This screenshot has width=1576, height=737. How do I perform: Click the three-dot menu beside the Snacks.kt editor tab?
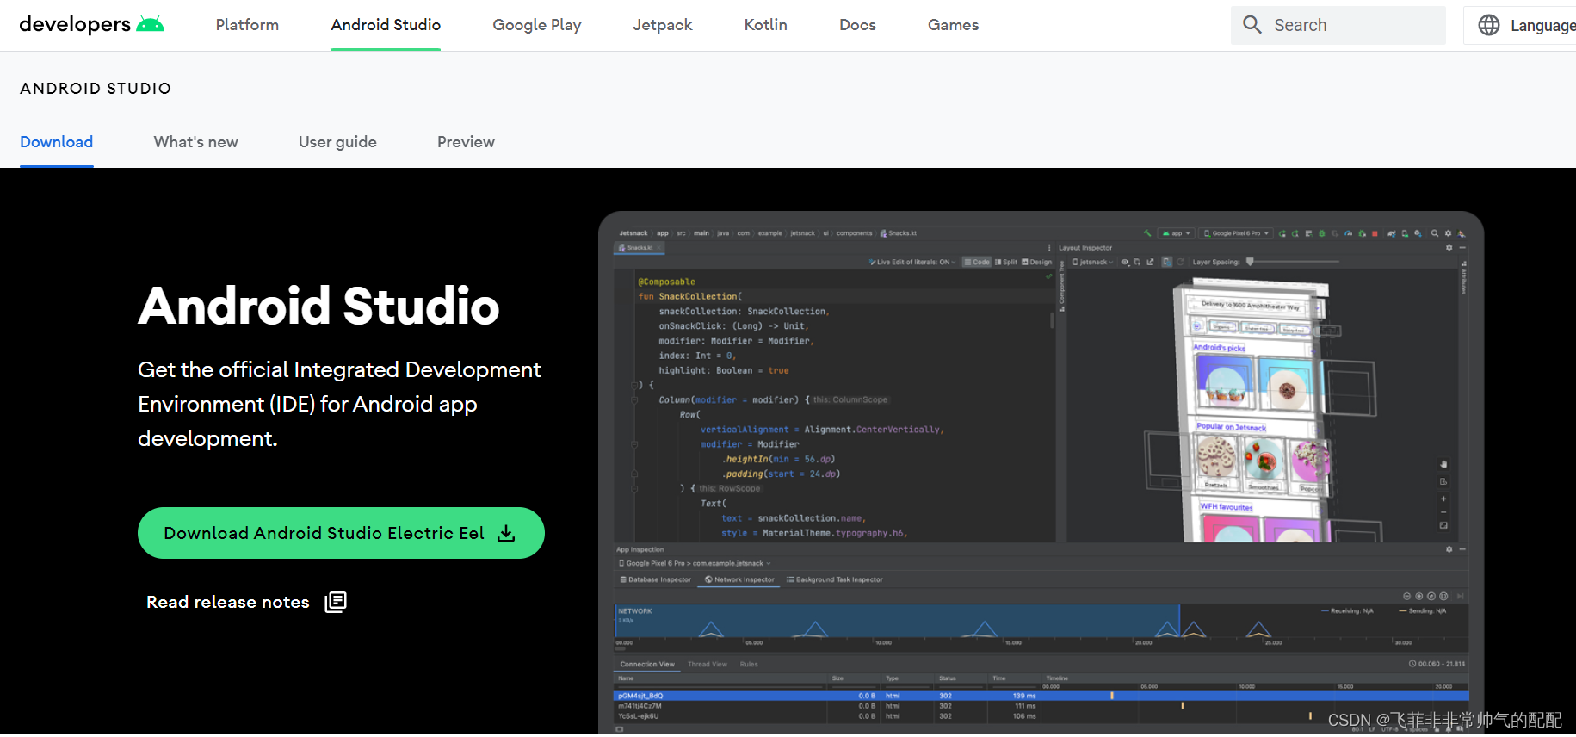[x=1049, y=248]
